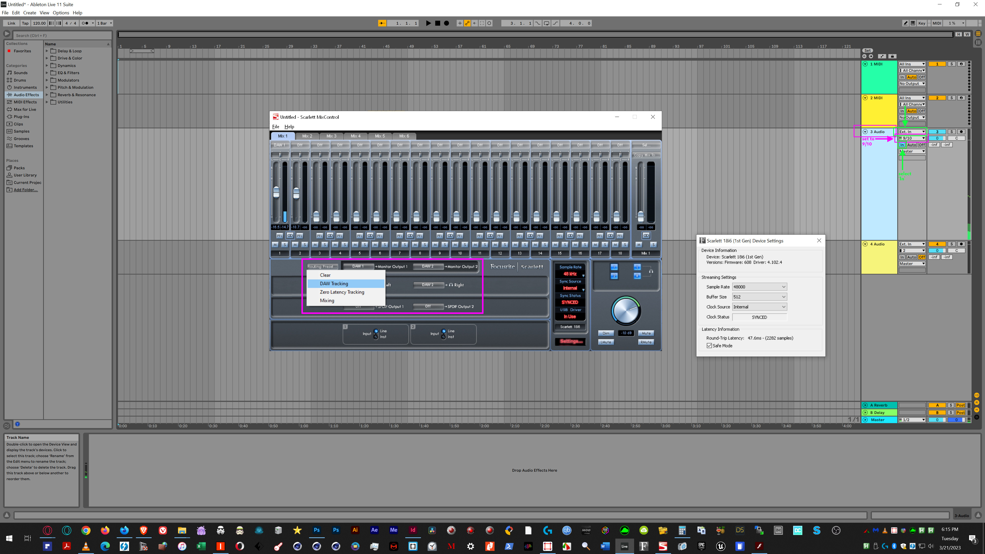This screenshot has height=554, width=985.
Task: Open 3 Audio track Ext. In dropdown
Action: (x=912, y=132)
